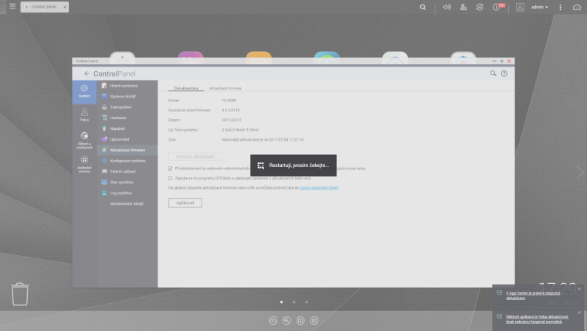Screen dimensions: 587x331
Task: Open Hlavní nastavení in sidebar
Action: point(127,86)
